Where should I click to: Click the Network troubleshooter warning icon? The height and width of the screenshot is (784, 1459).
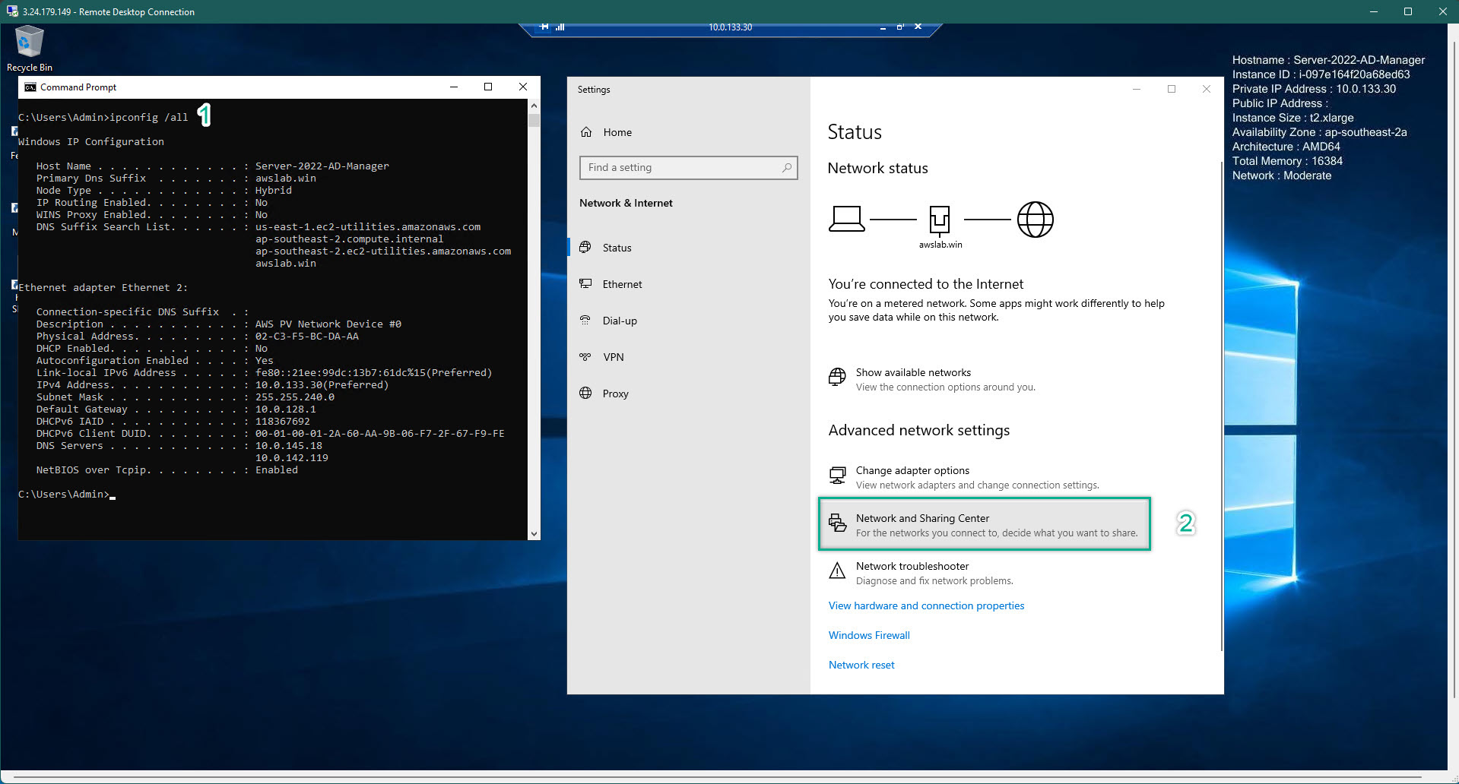(x=837, y=571)
